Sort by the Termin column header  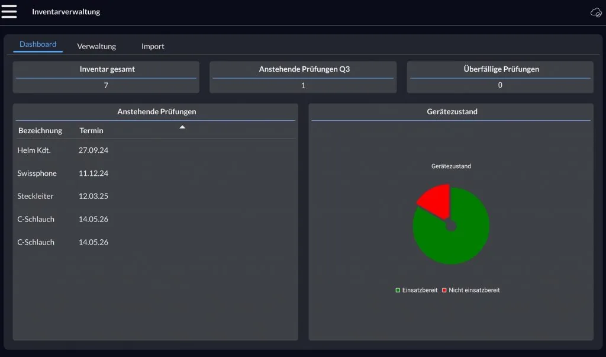click(x=91, y=131)
